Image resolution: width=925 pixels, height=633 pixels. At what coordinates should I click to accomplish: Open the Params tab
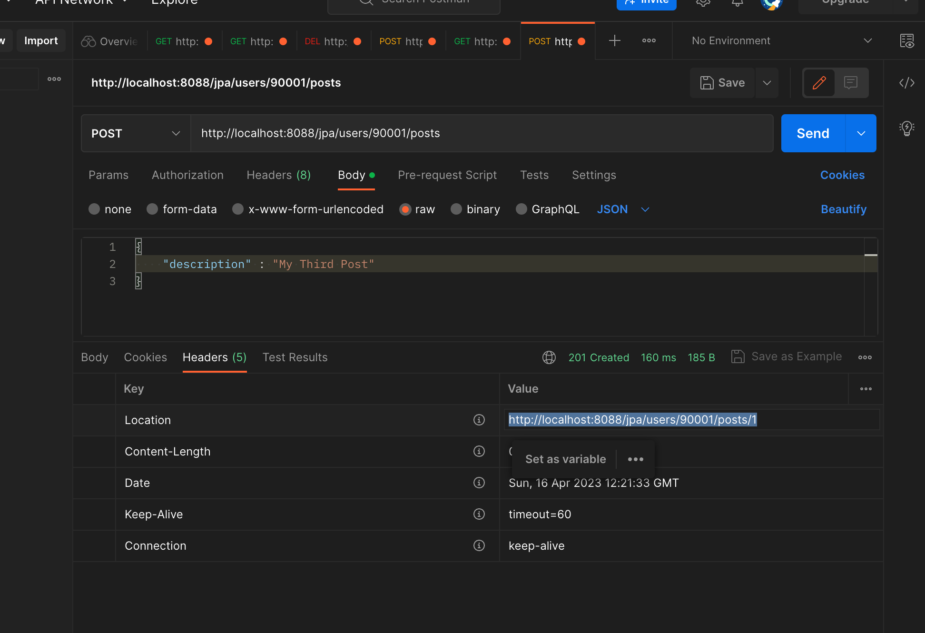coord(108,175)
